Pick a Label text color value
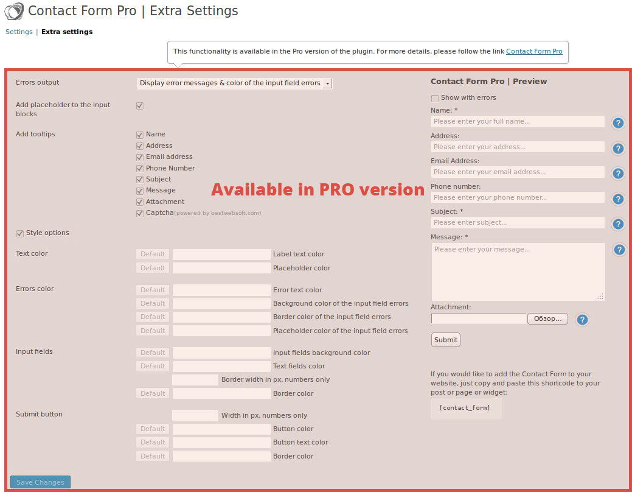This screenshot has width=632, height=492. (x=221, y=255)
